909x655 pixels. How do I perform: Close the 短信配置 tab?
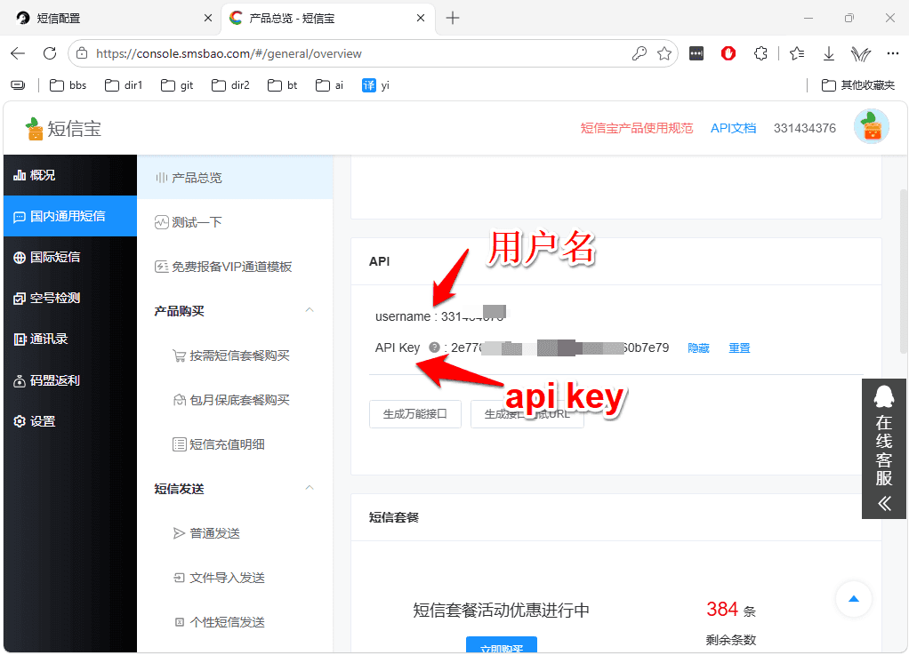click(x=208, y=19)
